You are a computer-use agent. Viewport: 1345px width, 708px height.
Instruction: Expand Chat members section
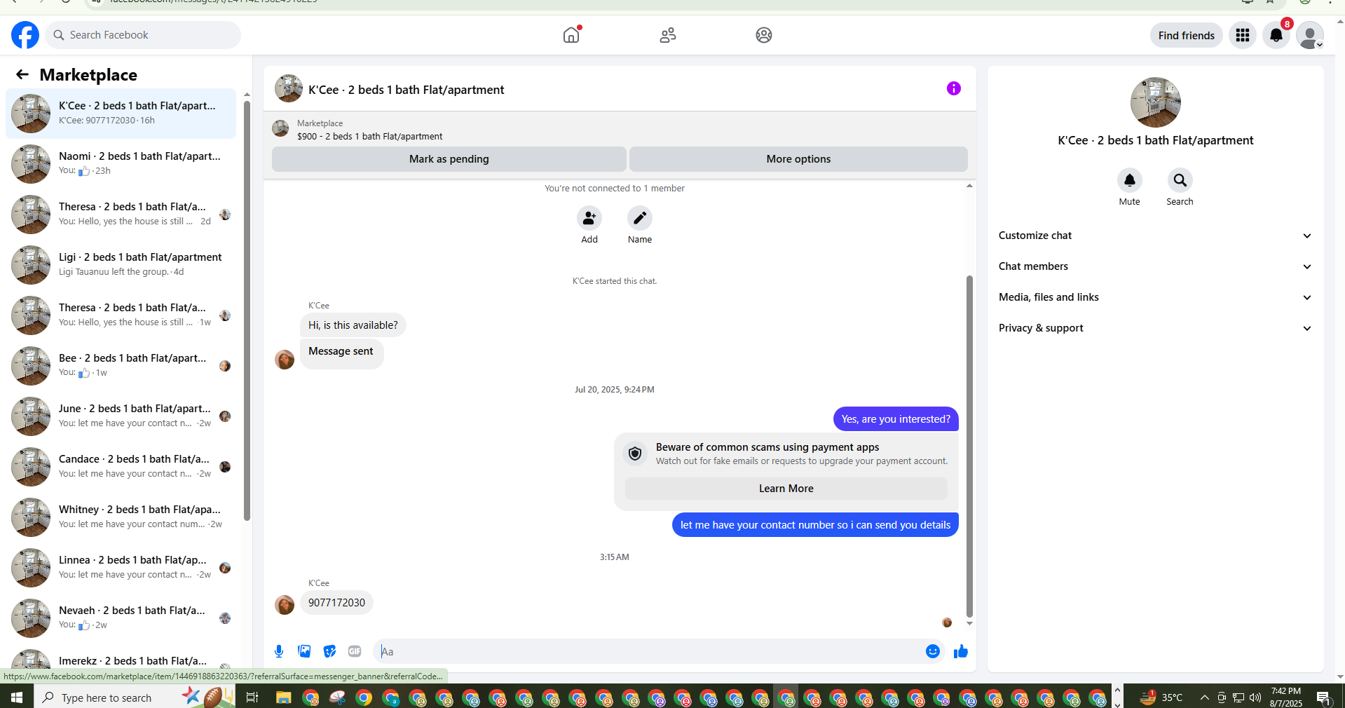pos(1155,266)
